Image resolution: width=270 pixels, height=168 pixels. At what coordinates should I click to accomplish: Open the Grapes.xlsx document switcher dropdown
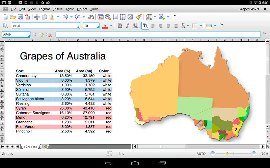[x=249, y=9]
